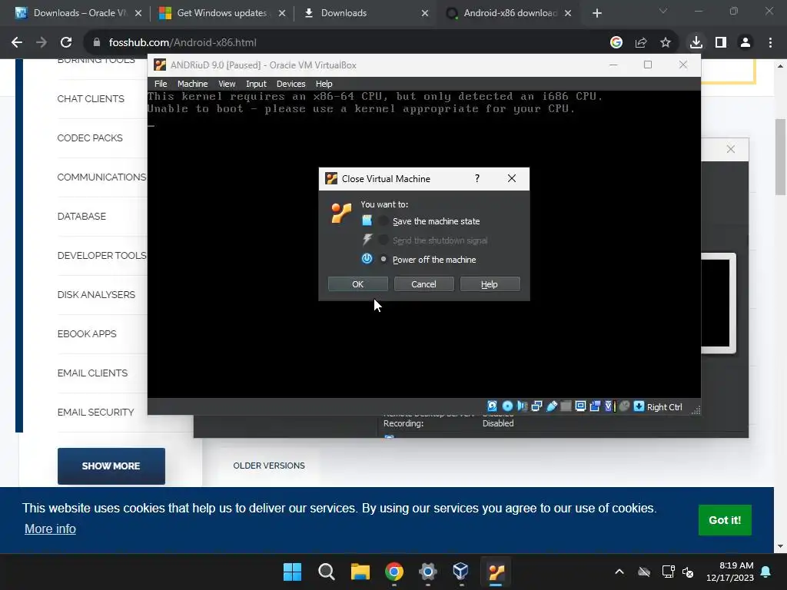Click the notification bell in system tray
The image size is (787, 590).
click(766, 572)
